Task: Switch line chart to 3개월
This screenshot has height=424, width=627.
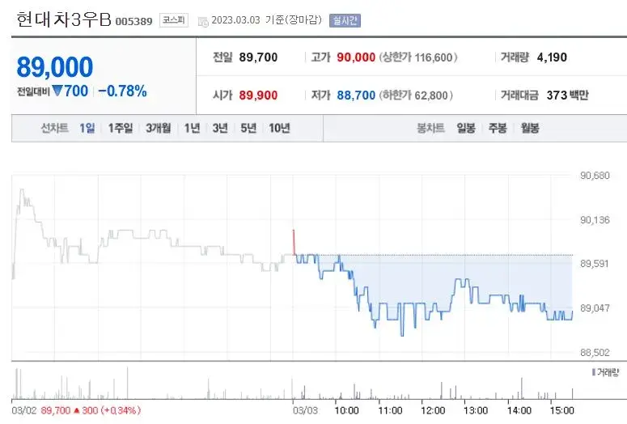Action: 158,128
